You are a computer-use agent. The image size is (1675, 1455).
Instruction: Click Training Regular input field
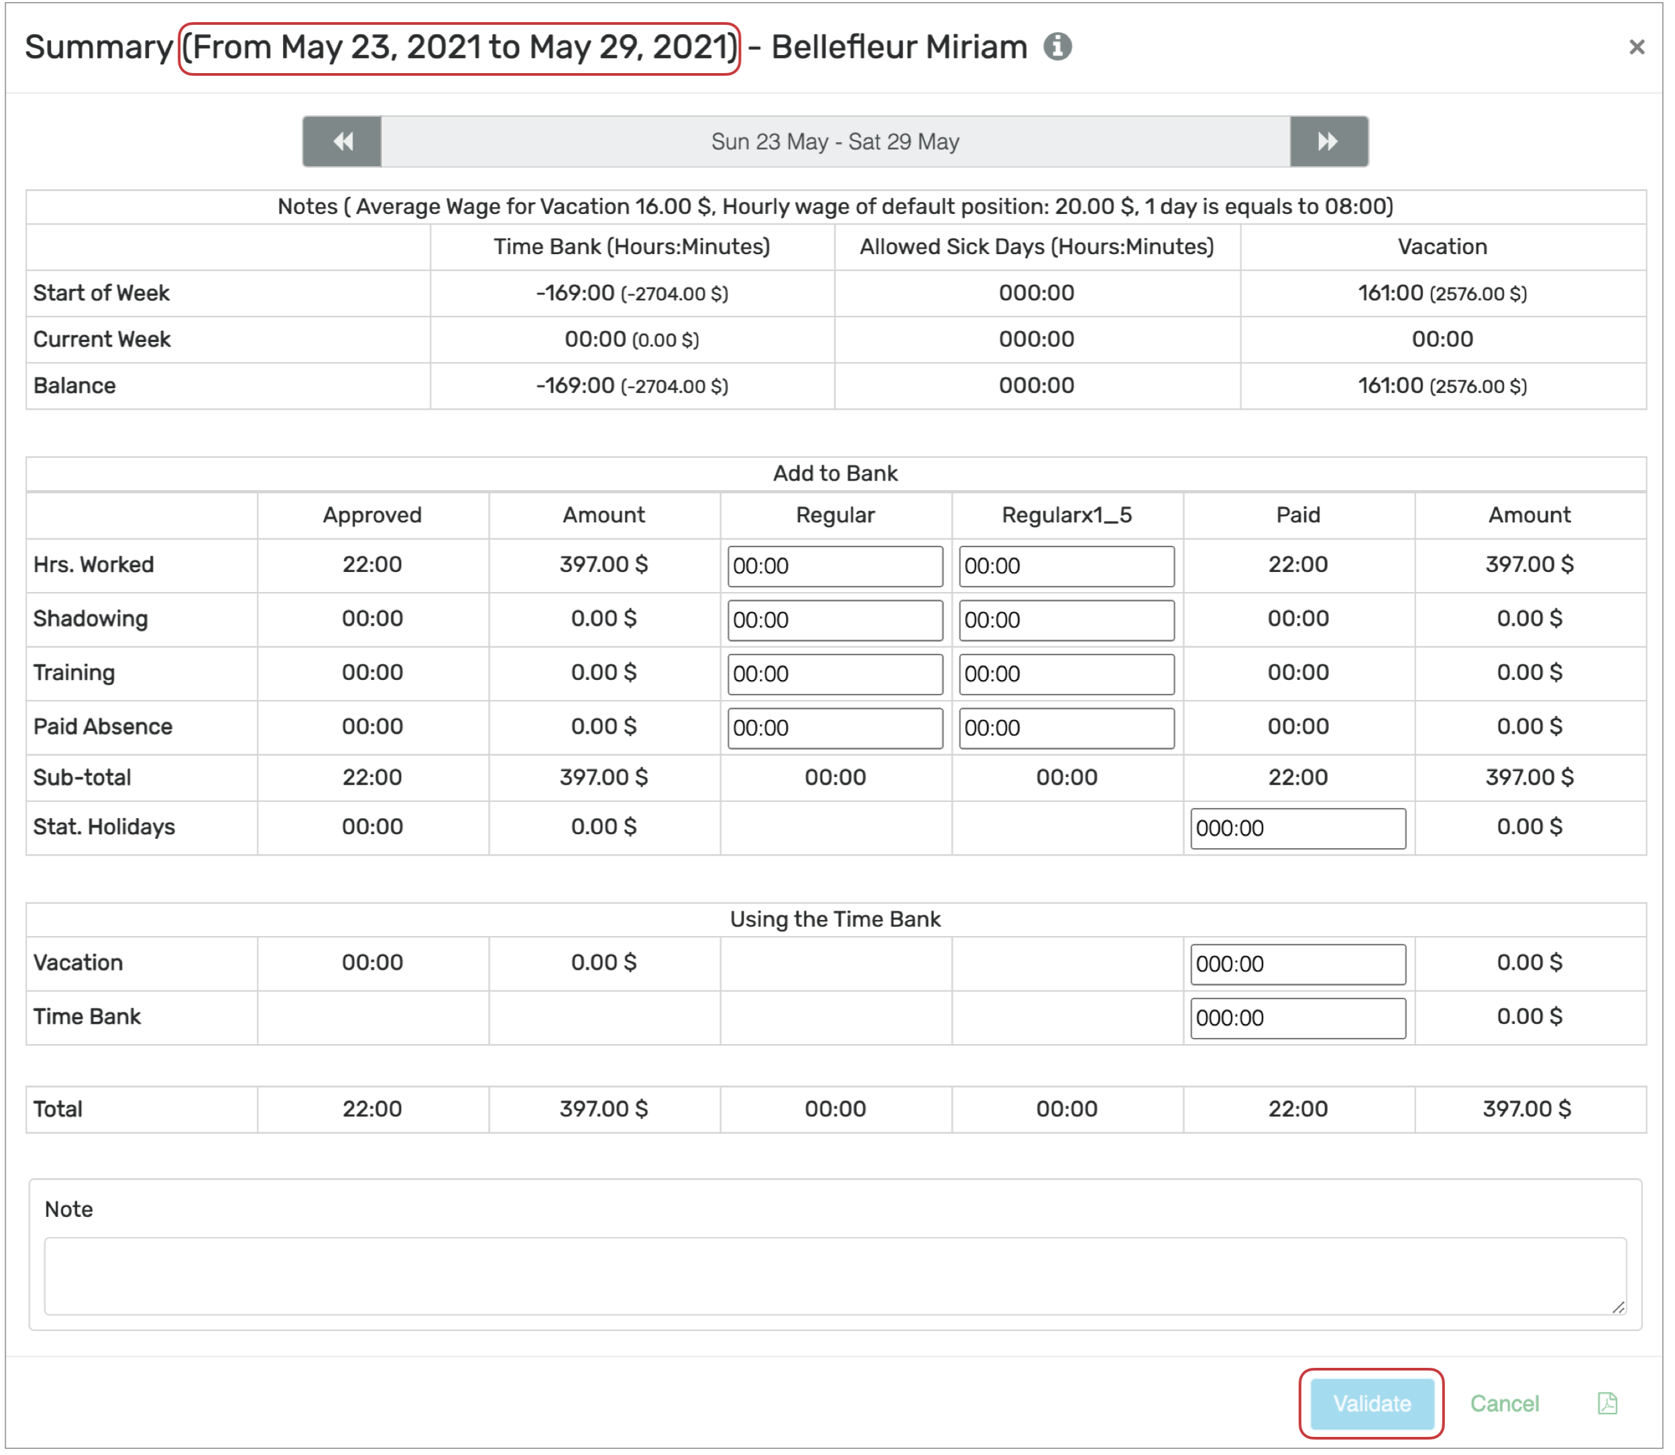[835, 674]
